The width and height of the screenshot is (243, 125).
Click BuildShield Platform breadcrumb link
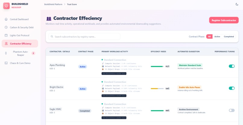point(53,4)
